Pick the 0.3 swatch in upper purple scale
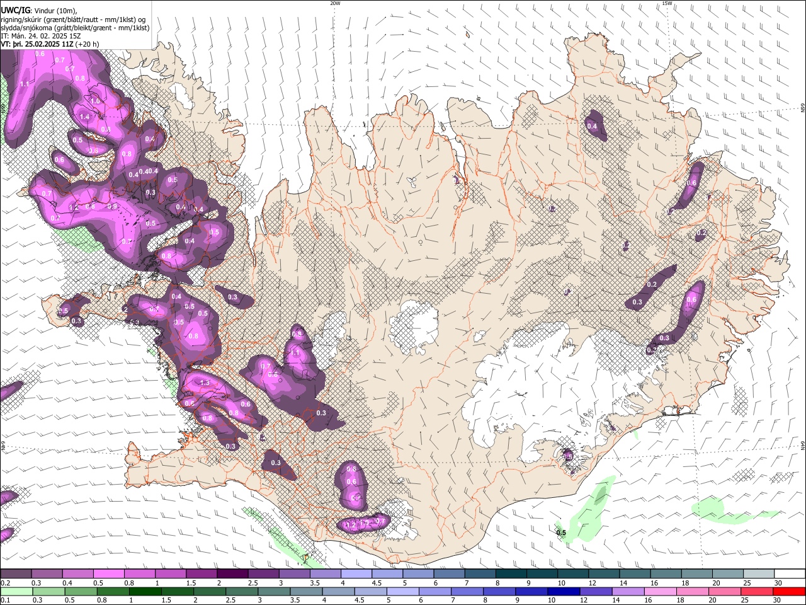Viewport: 806px width, 605px height. (x=47, y=574)
